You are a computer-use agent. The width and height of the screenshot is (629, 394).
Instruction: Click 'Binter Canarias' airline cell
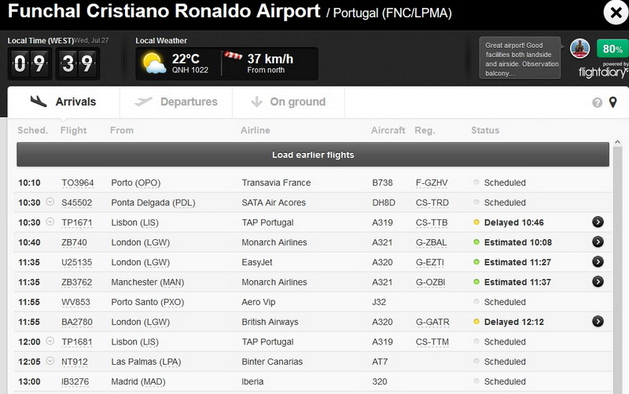(272, 362)
